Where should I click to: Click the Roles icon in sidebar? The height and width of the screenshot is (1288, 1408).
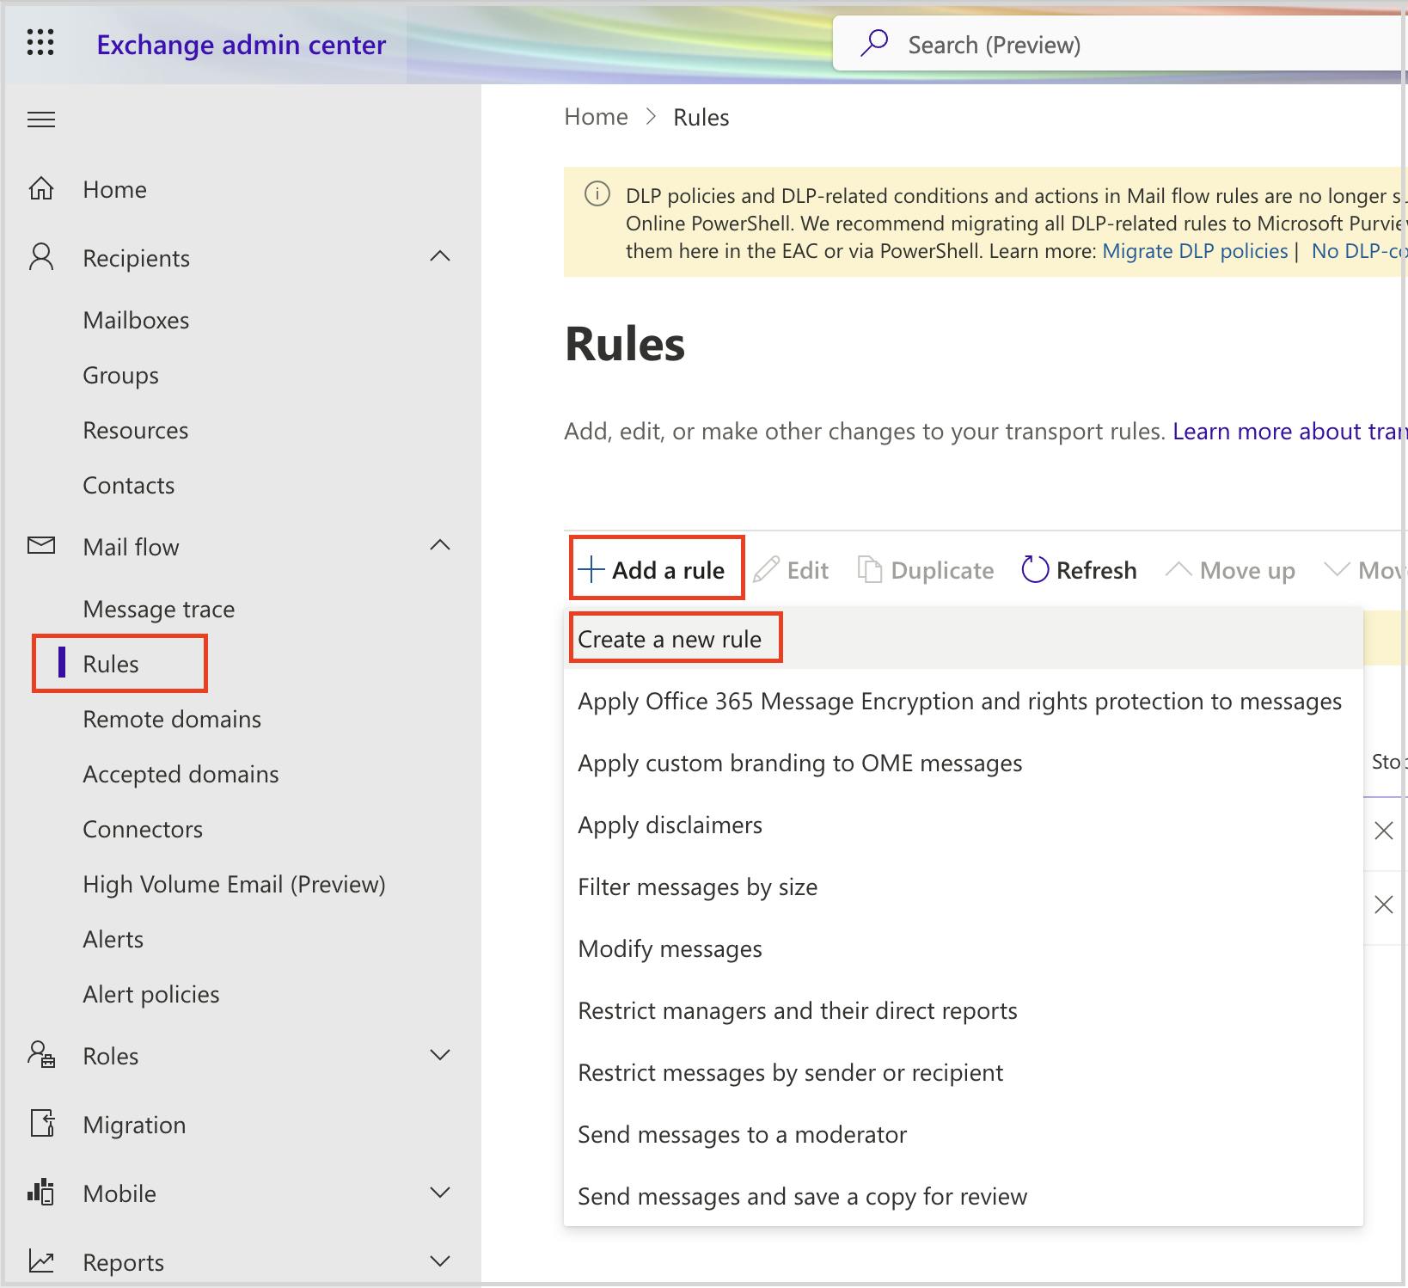coord(41,1054)
